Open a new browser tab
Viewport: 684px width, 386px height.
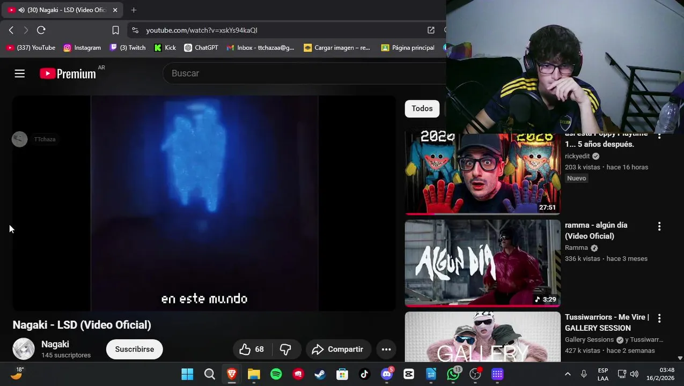[134, 10]
